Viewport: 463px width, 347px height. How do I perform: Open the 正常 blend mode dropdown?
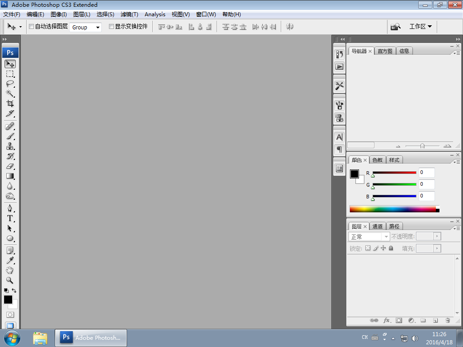tap(369, 237)
